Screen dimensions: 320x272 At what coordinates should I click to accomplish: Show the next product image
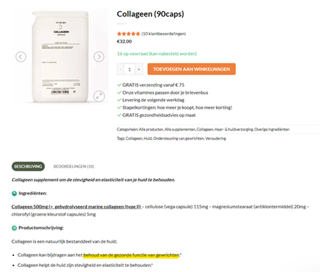click(x=99, y=57)
